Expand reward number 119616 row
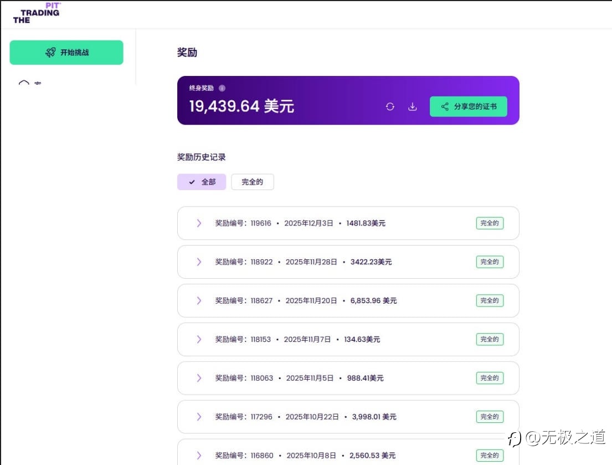 coord(199,223)
